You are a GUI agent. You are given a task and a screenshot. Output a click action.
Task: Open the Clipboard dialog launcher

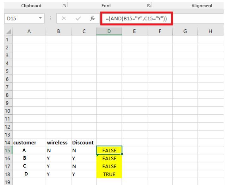point(64,6)
